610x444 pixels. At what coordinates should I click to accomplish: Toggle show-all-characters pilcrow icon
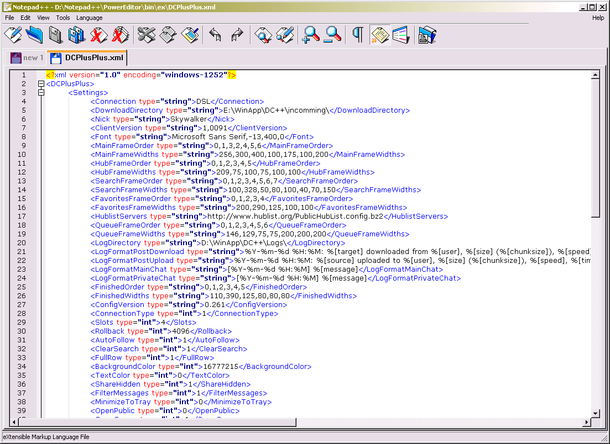358,35
